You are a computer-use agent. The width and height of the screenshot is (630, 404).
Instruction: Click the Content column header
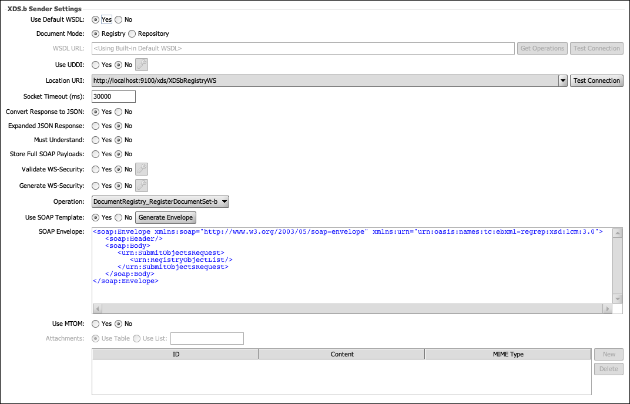coord(342,354)
